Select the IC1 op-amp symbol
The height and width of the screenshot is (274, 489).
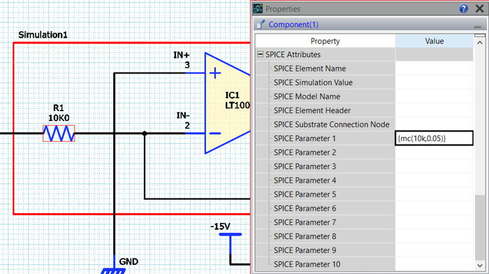[228, 103]
